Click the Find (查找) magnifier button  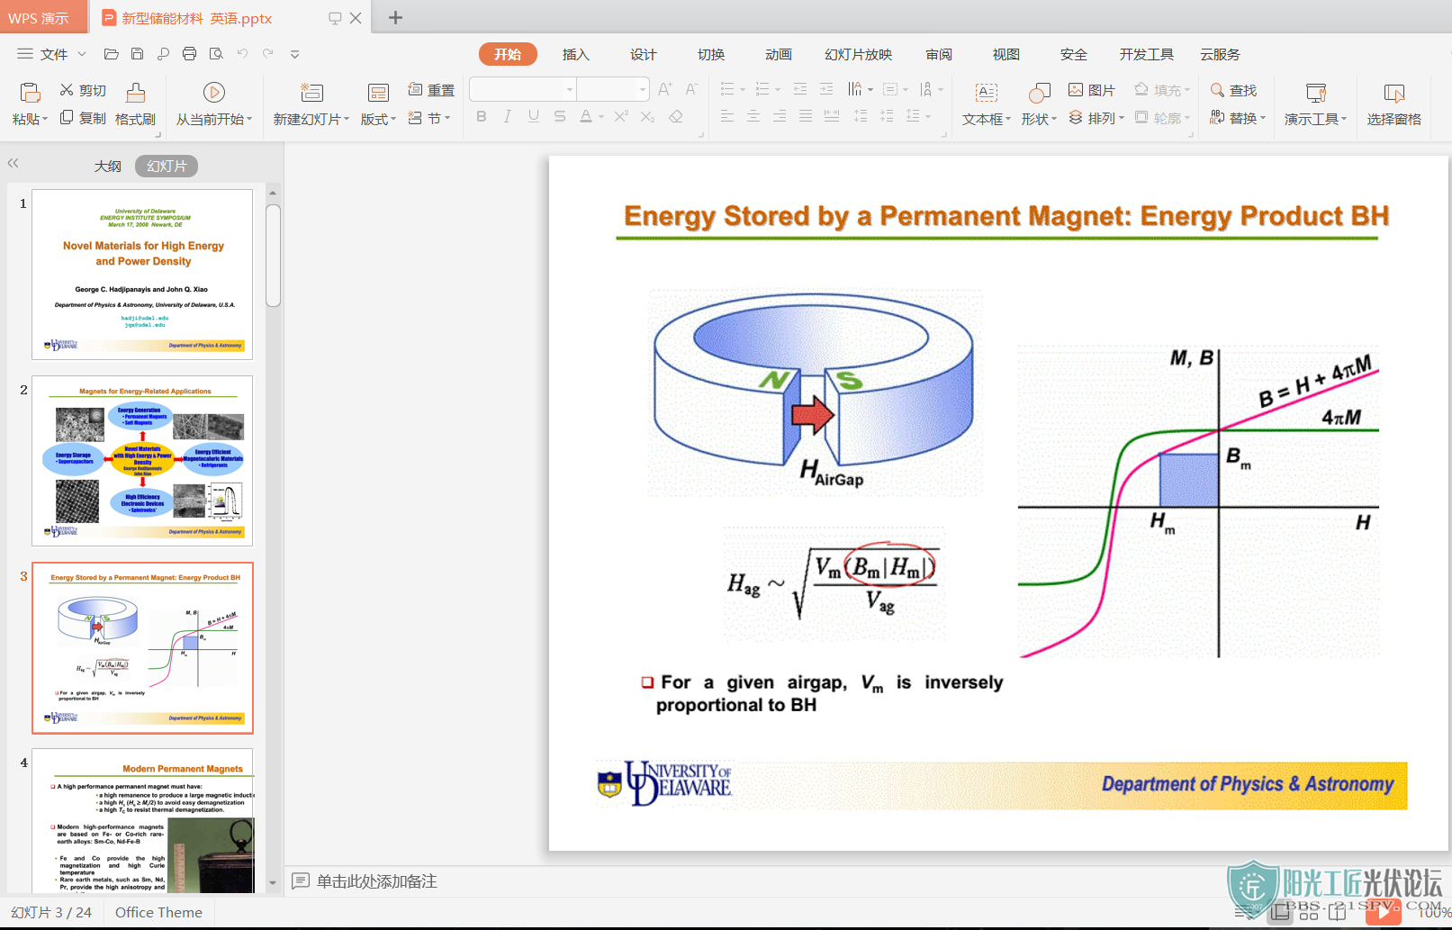point(1233,90)
